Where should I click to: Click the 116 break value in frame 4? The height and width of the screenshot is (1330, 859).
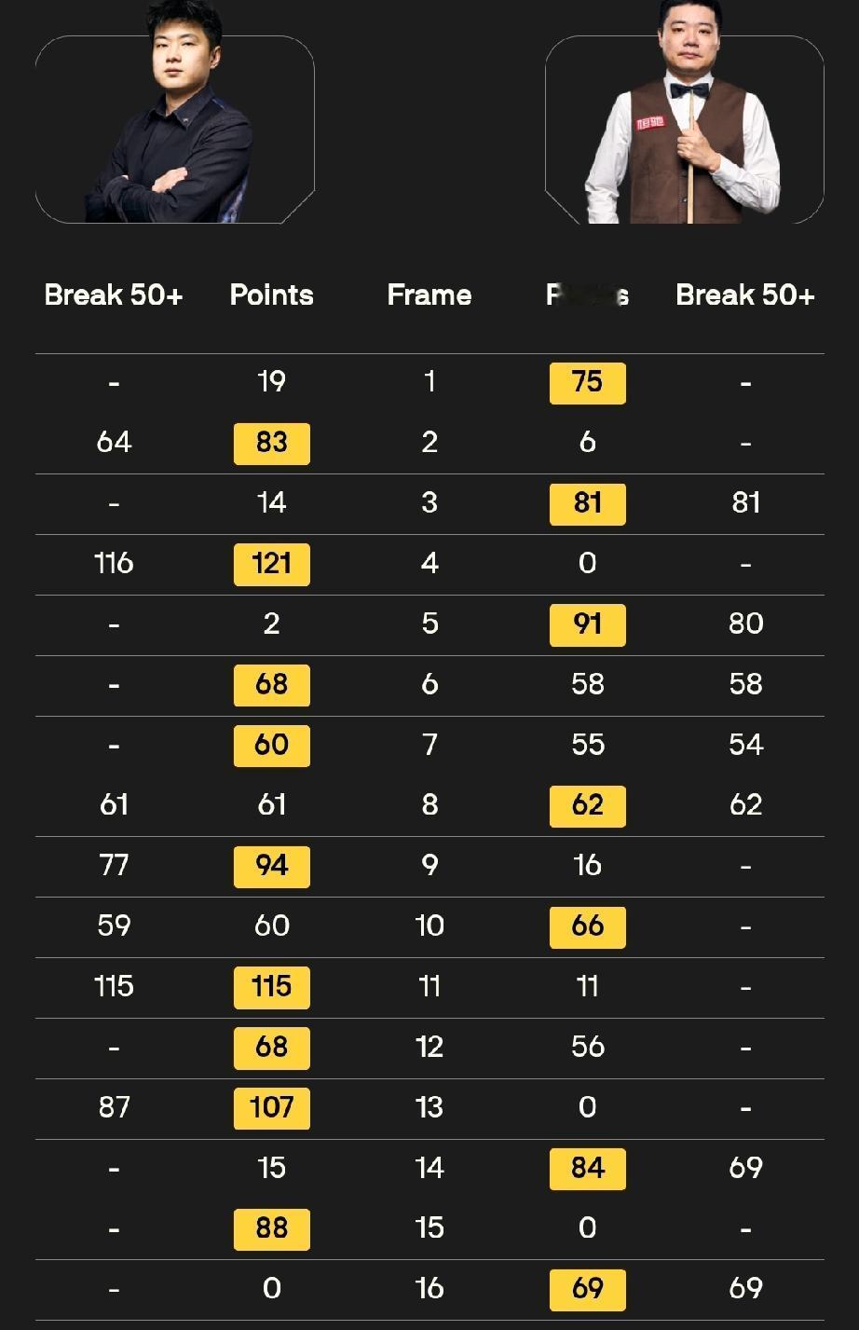coord(113,563)
